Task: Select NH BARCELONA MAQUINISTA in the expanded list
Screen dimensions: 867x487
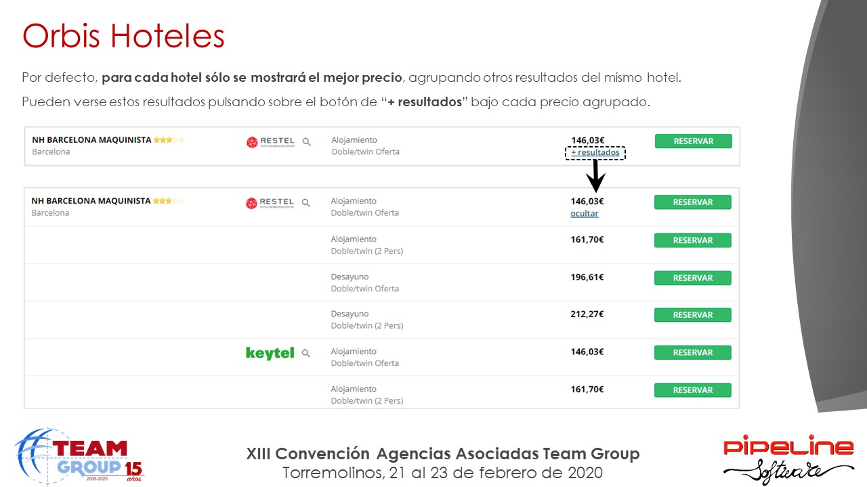Action: tap(91, 201)
